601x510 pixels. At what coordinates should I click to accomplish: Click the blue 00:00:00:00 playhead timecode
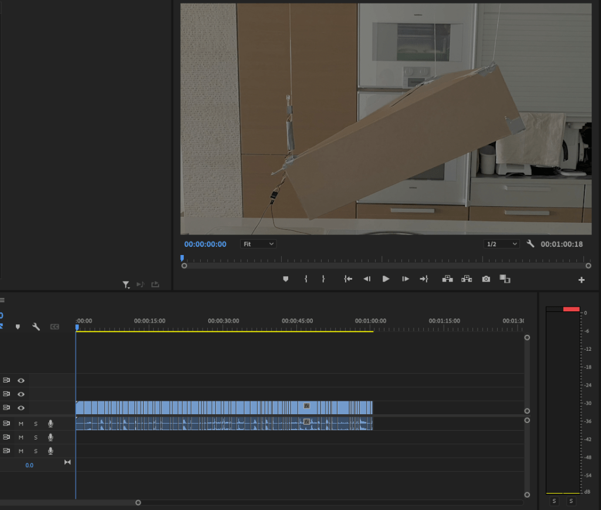(x=205, y=244)
